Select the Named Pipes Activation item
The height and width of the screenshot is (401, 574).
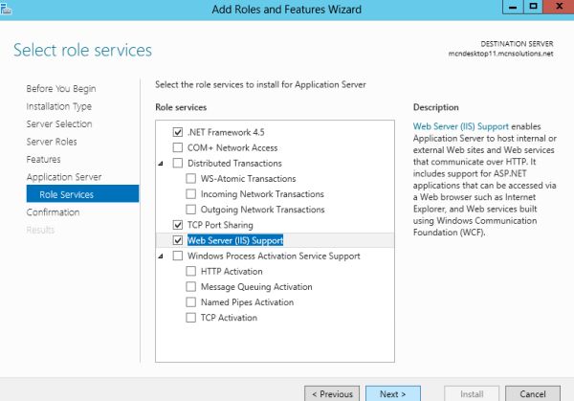pos(247,302)
